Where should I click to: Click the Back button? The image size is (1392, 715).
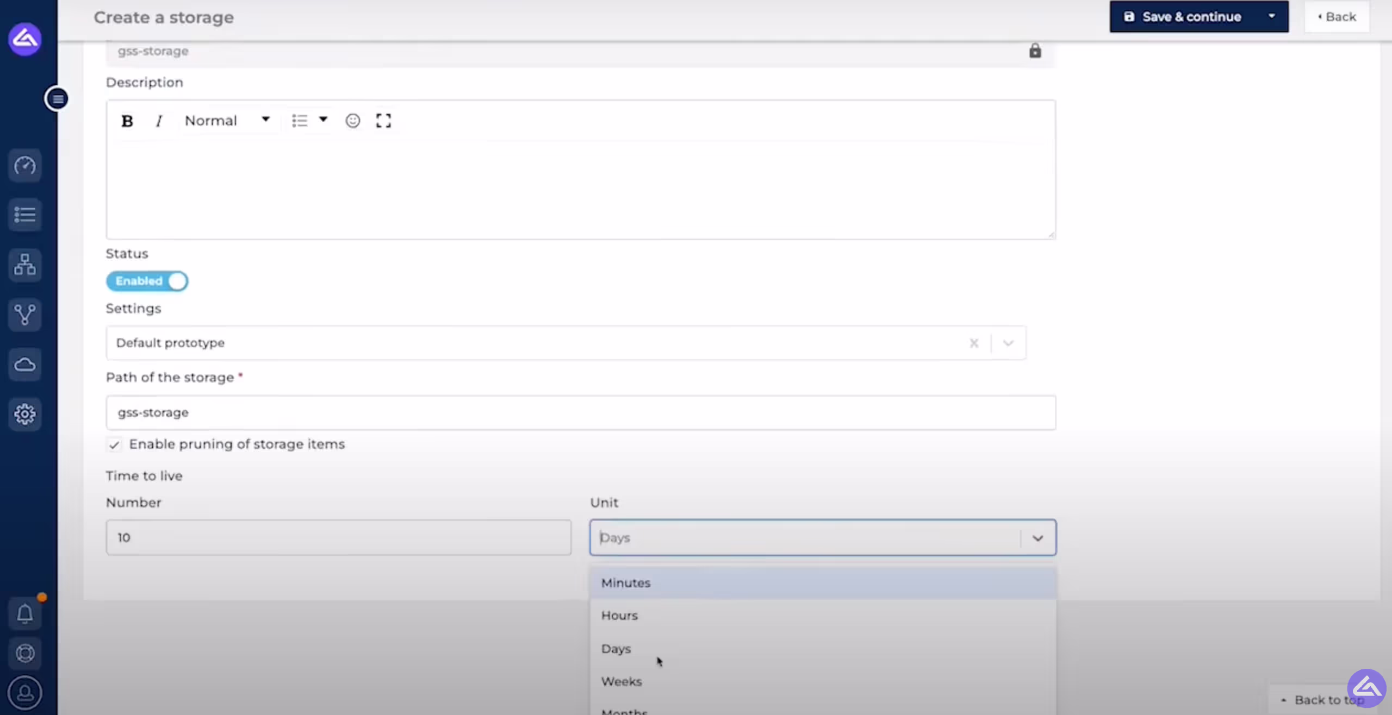click(1337, 17)
